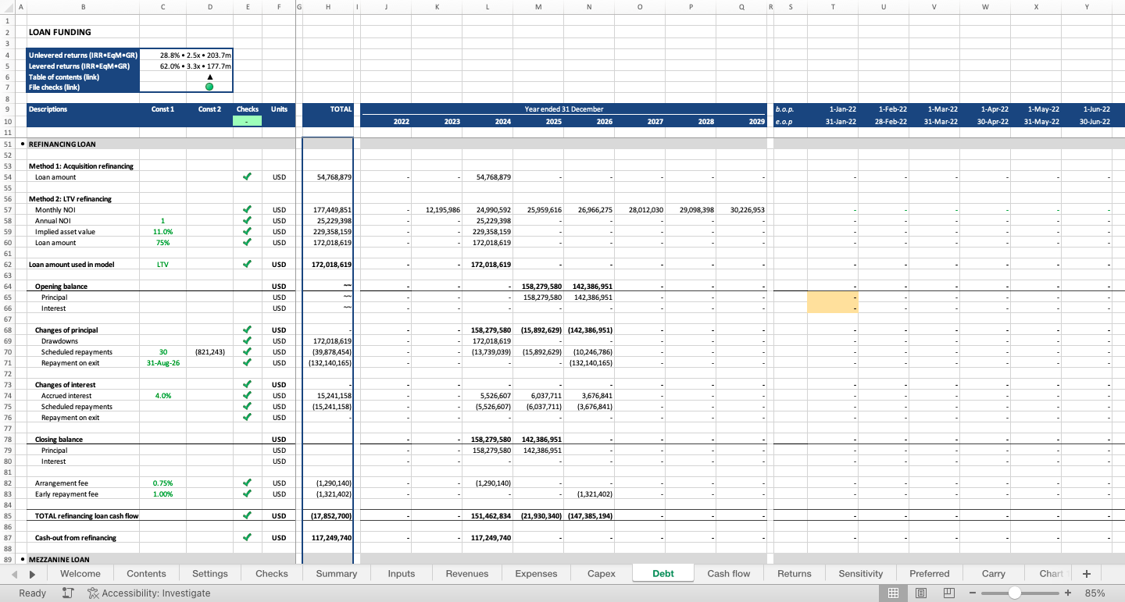
Task: Select the 117,249,740 total cash-out value
Action: point(329,538)
